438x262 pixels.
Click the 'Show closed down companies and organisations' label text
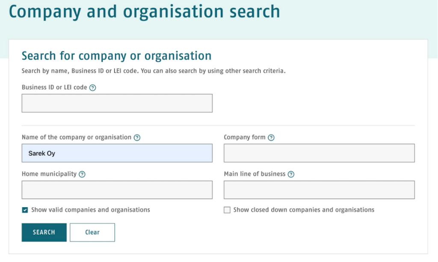point(304,210)
